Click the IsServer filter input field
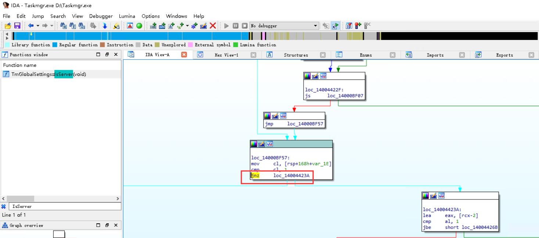 (65, 206)
